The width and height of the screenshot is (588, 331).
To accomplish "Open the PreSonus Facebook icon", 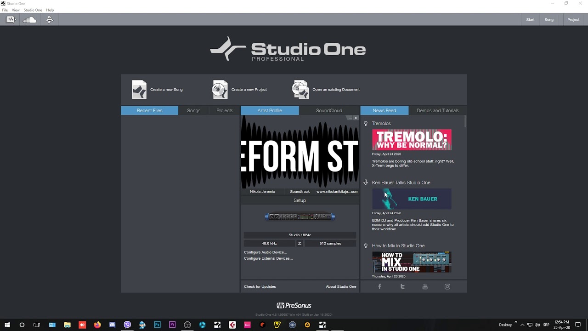I will [x=379, y=286].
